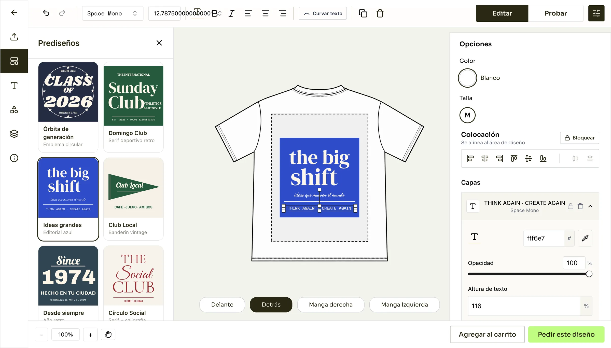Delete the THINK AGAIN layer

[x=580, y=206]
